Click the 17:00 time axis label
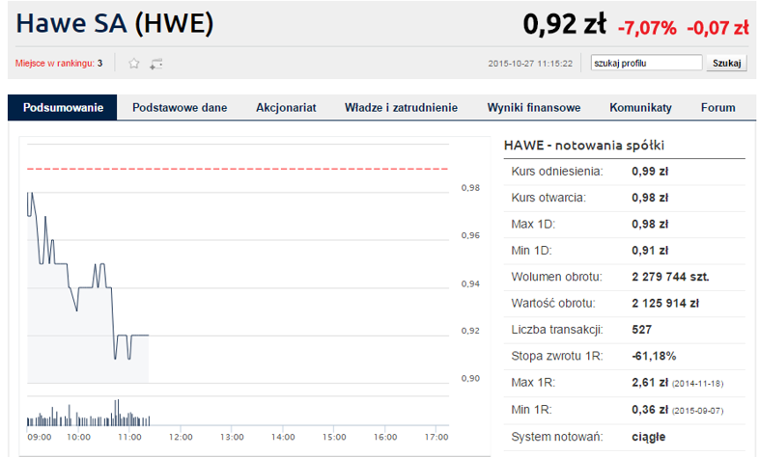The width and height of the screenshot is (759, 457). (x=436, y=437)
